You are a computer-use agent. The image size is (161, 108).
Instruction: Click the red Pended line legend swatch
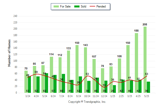click(x=92, y=6)
